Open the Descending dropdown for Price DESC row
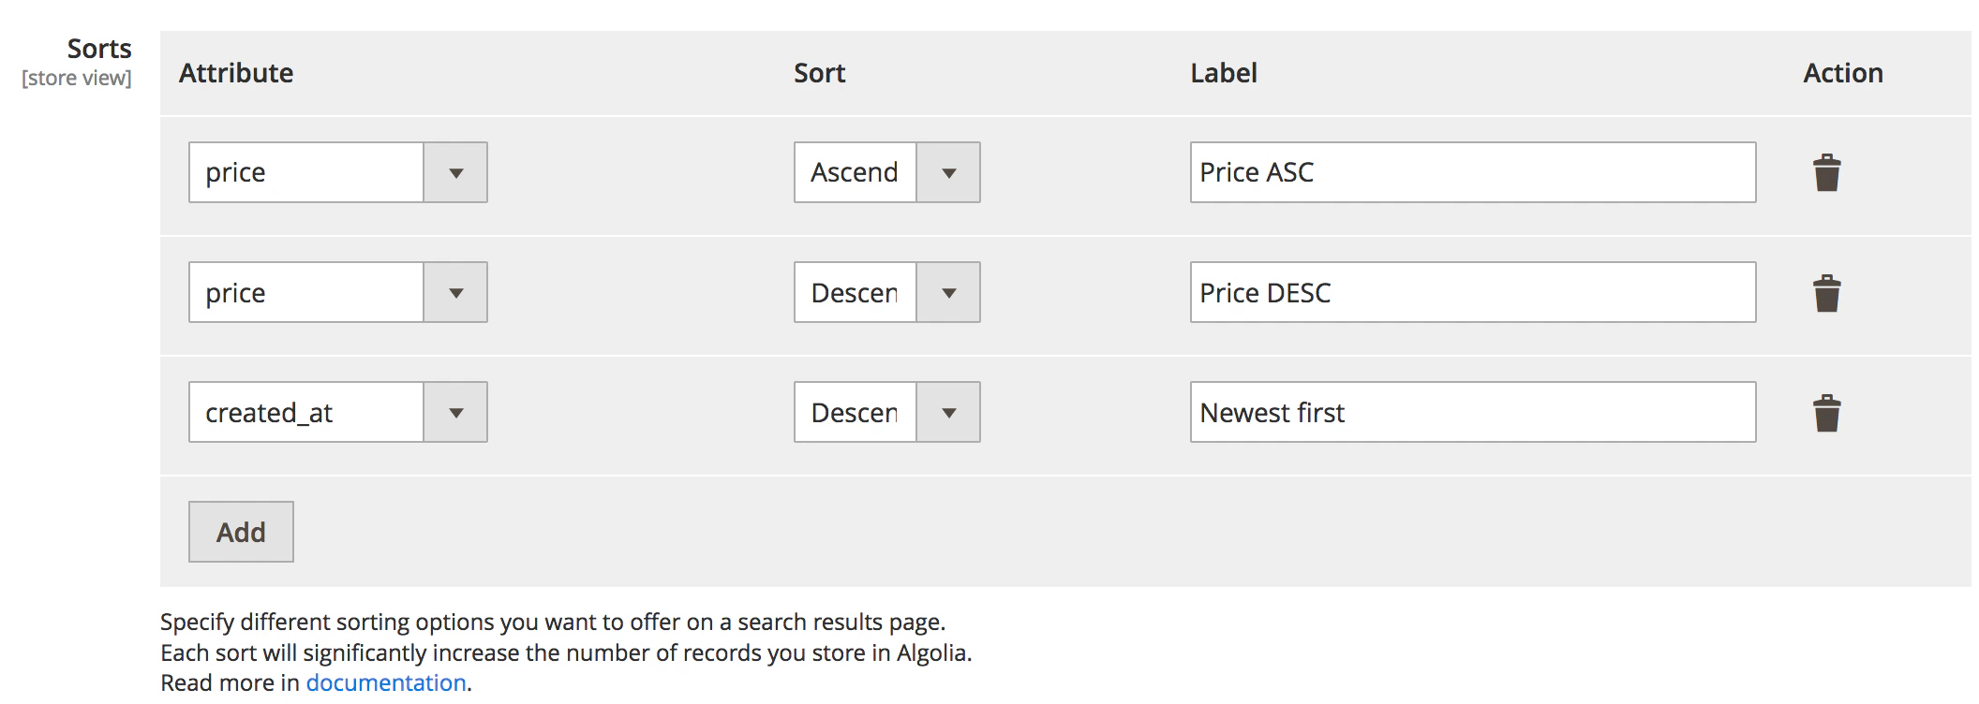The image size is (1979, 704). [x=949, y=292]
